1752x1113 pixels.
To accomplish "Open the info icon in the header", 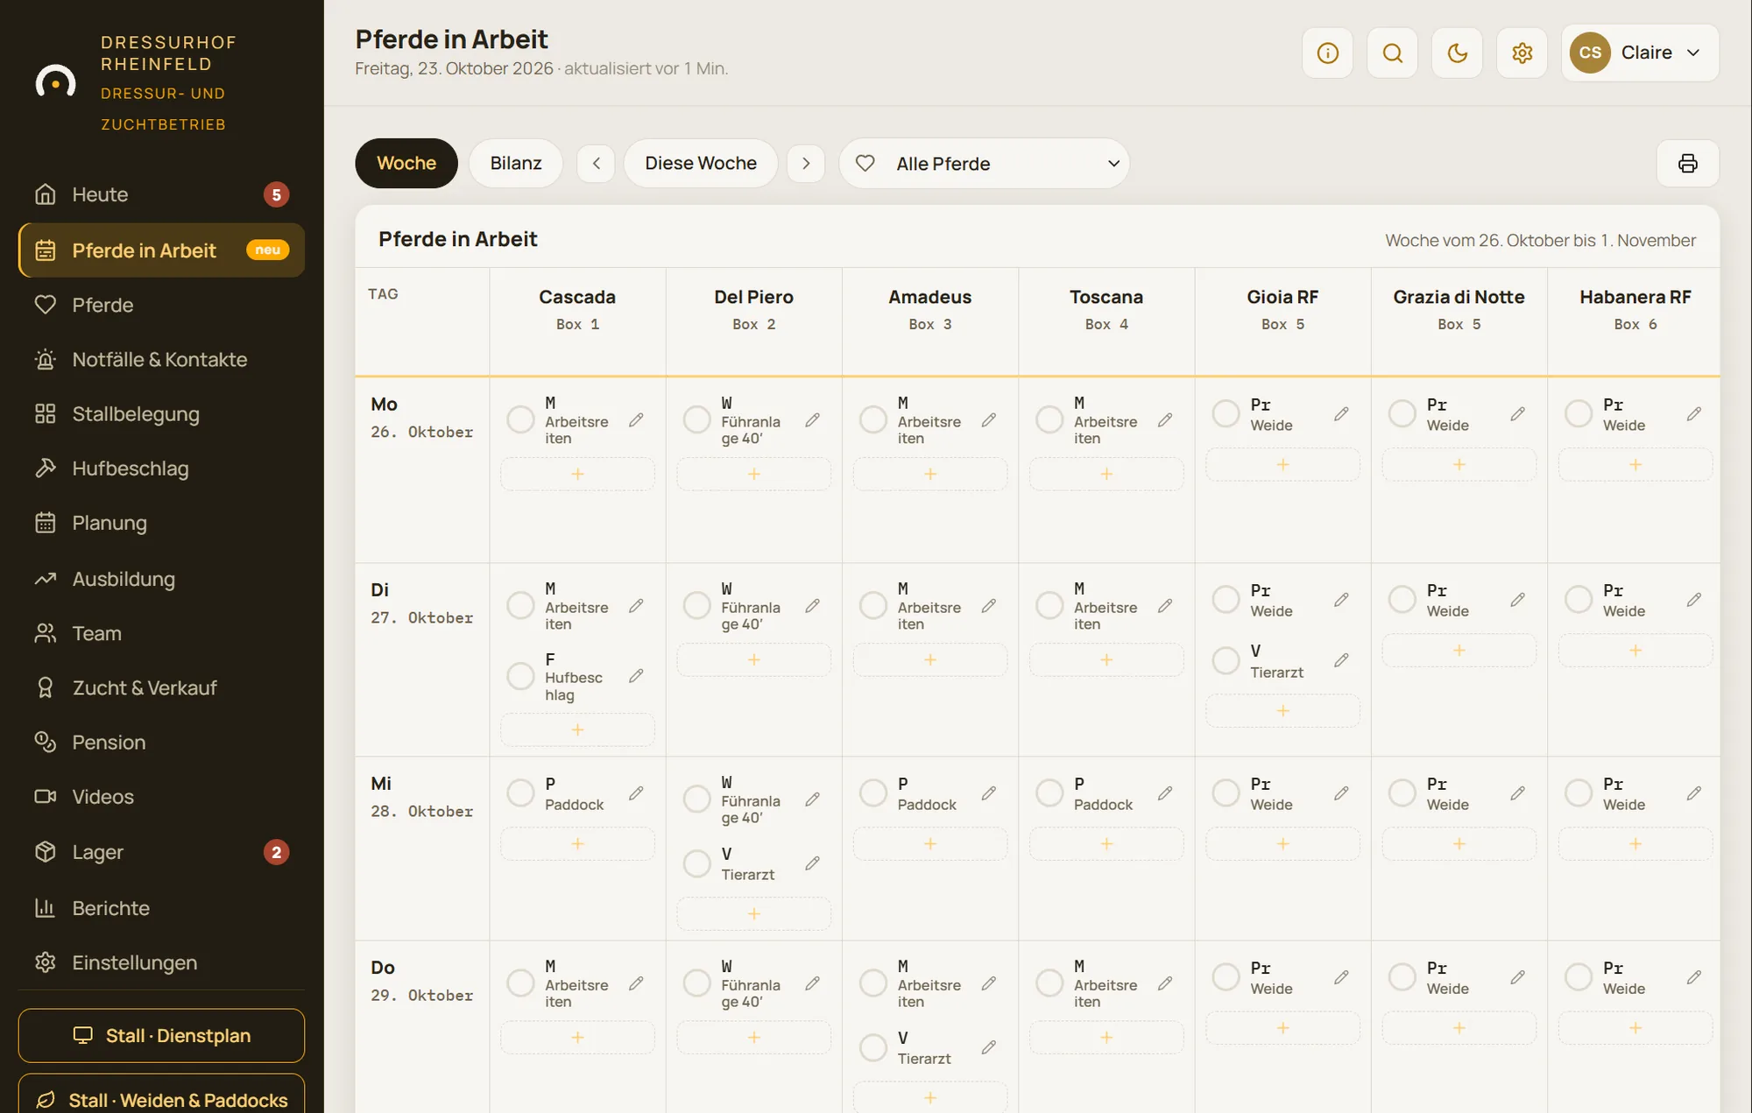I will [x=1327, y=53].
